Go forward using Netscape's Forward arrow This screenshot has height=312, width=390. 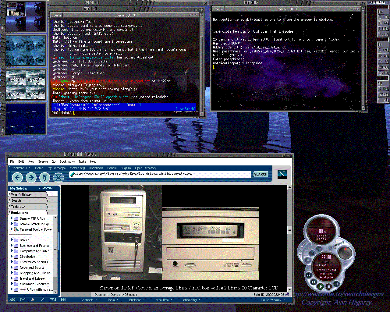pyautogui.click(x=31, y=177)
